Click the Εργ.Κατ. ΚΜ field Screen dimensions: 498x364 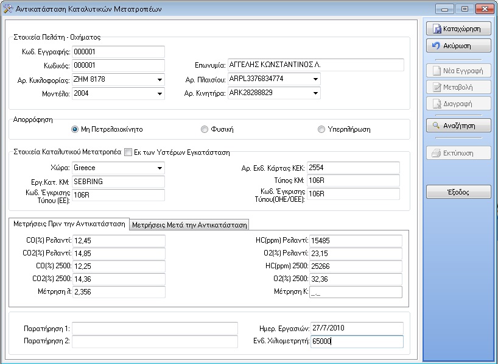click(x=118, y=182)
